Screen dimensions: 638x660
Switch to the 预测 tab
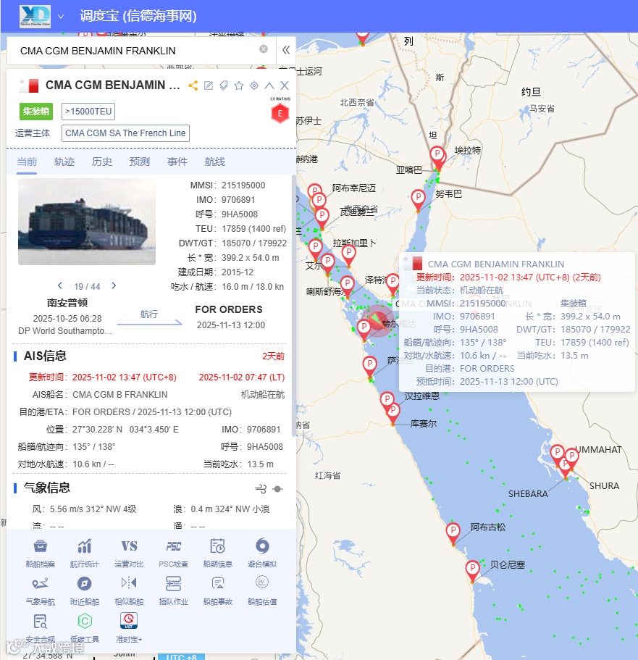[140, 162]
